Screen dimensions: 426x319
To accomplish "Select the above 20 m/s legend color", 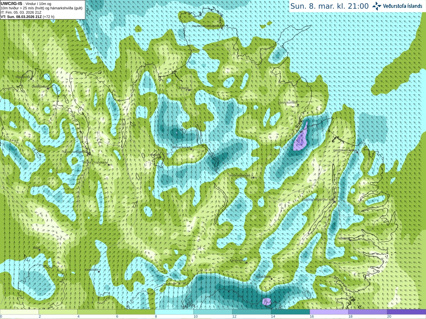I will click(406, 312).
